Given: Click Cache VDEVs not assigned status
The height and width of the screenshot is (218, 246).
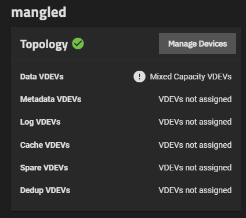Looking at the screenshot, I should (195, 145).
